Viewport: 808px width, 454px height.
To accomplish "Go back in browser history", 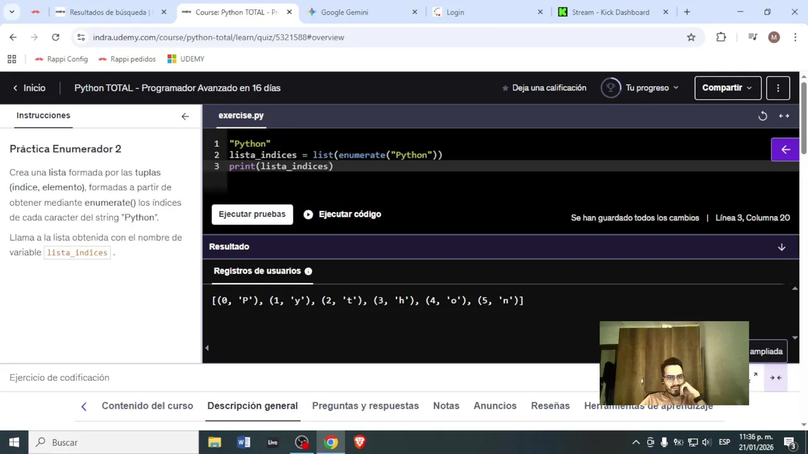I will point(13,37).
